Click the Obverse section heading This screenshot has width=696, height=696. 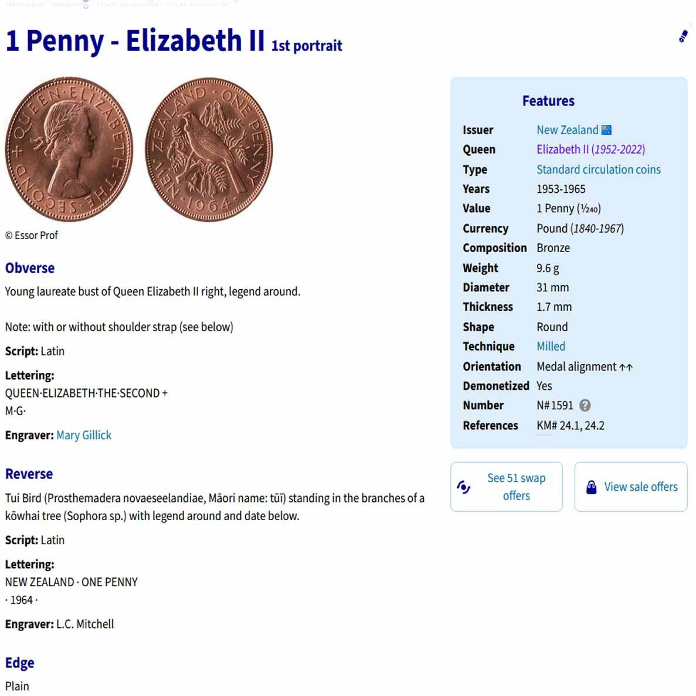coord(30,268)
